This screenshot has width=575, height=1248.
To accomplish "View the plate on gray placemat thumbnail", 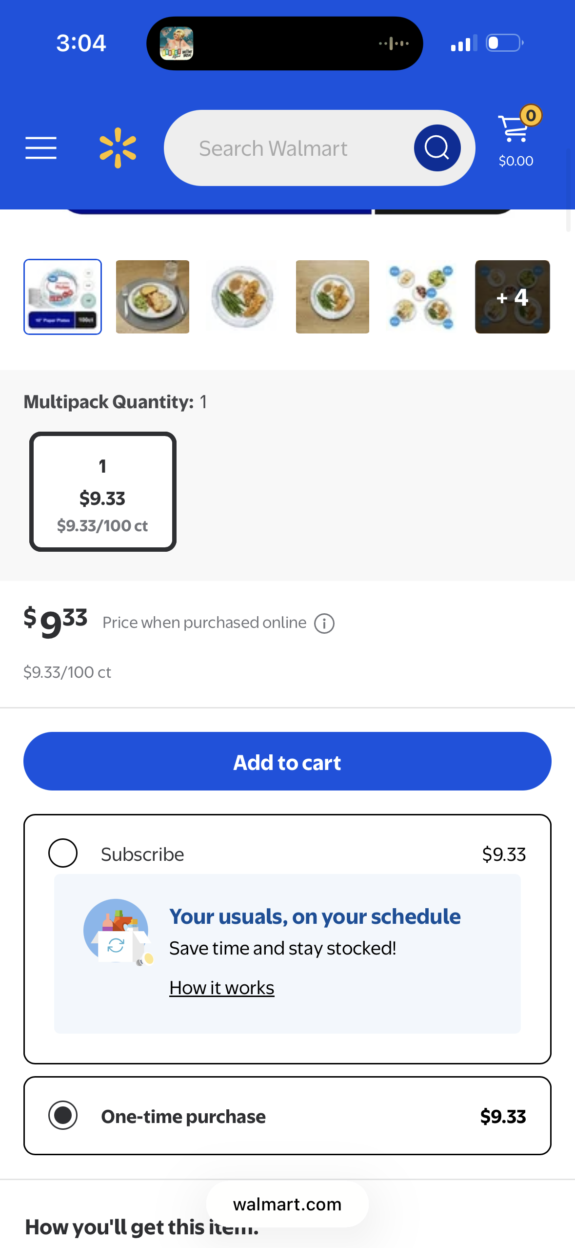I will click(153, 297).
